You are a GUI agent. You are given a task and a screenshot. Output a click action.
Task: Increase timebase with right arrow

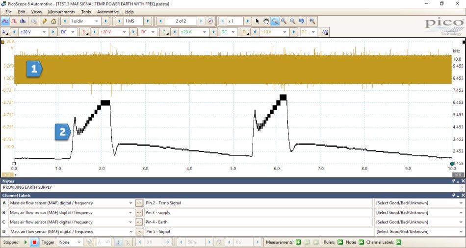pos(106,21)
